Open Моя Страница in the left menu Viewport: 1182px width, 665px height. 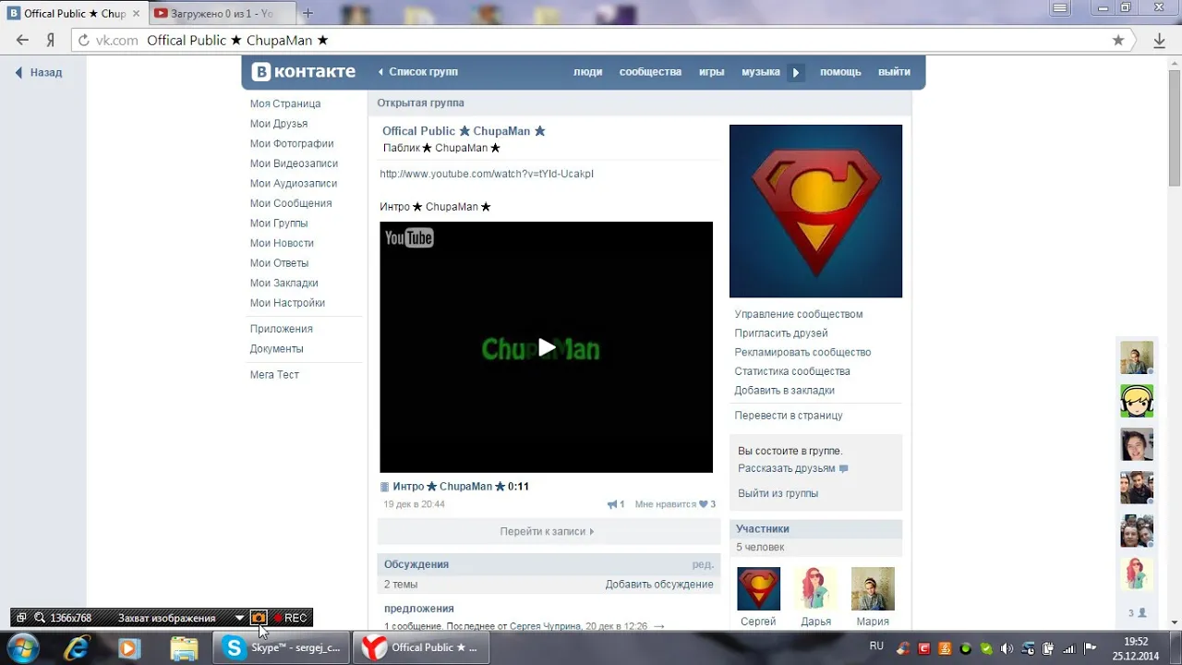click(x=285, y=103)
